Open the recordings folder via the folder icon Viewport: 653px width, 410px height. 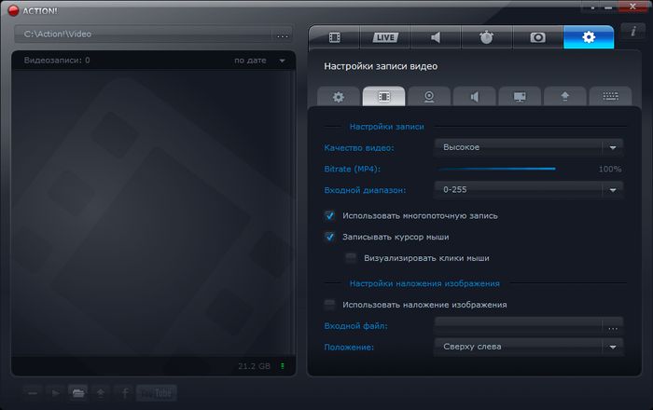[78, 392]
